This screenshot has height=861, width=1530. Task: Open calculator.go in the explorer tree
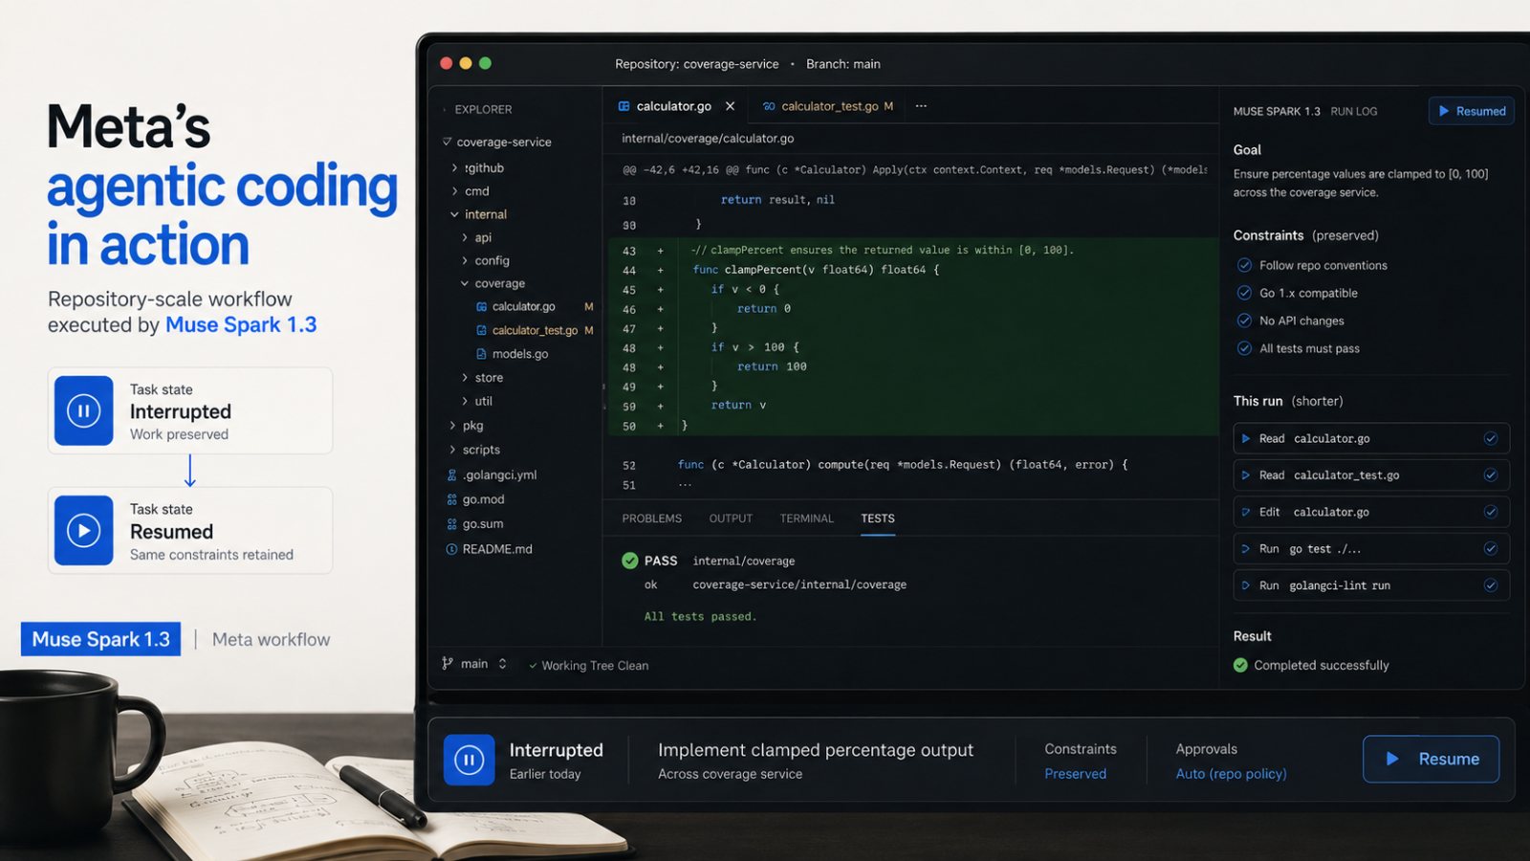pos(523,307)
